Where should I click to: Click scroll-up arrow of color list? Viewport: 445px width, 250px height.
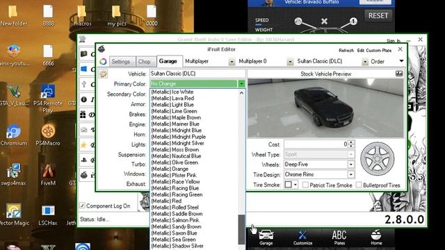click(241, 92)
